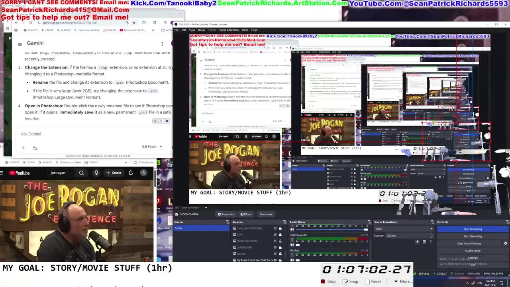The height and width of the screenshot is (287, 510).
Task: Open scene transition properties three-dot menu
Action: (430, 242)
